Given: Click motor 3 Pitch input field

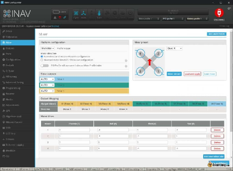Looking at the screenshot, I should (x=152, y=142).
